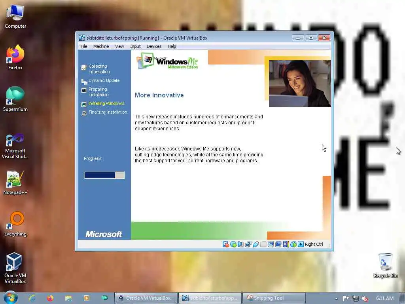The height and width of the screenshot is (304, 405).
Task: Switch to Oracle VM VirtualBox Manager taskbar button
Action: coord(146,298)
